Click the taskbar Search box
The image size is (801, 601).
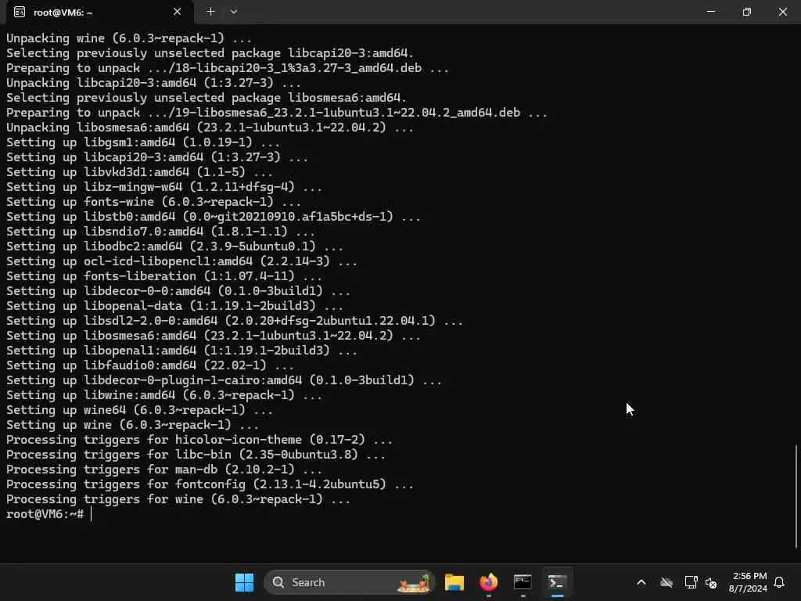(x=349, y=582)
